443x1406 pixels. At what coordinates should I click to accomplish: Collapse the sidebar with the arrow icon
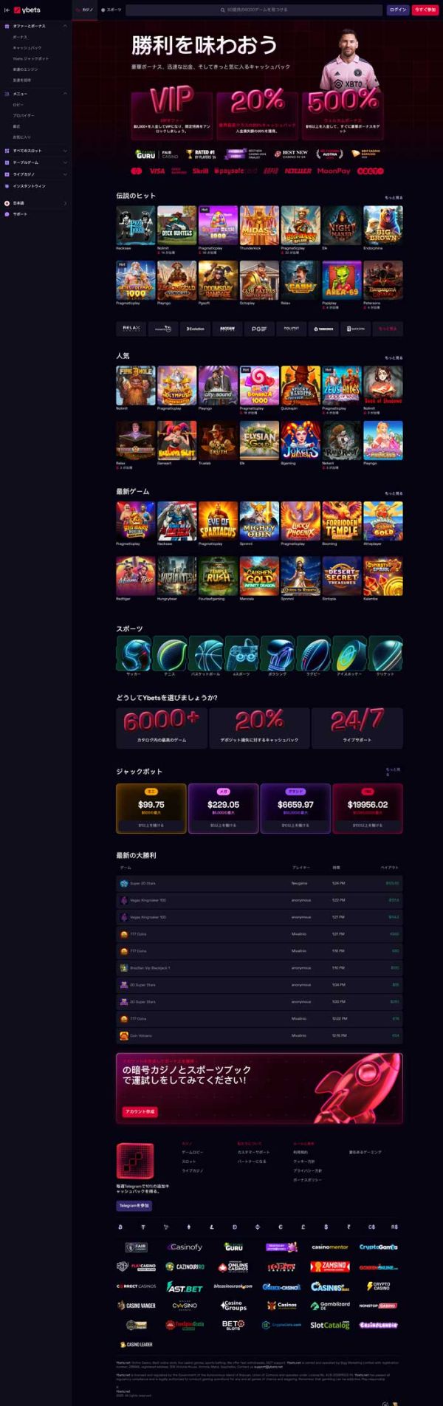point(7,10)
